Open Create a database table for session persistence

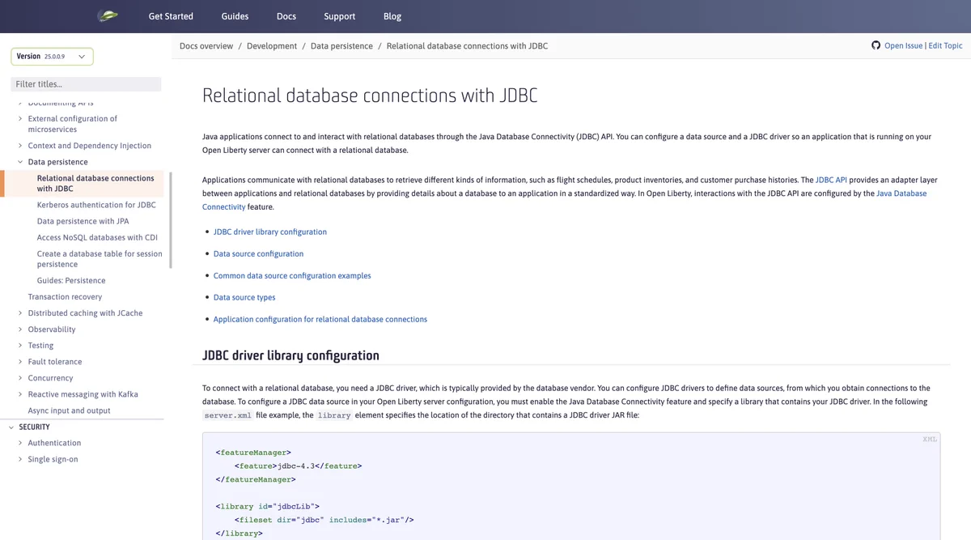pyautogui.click(x=100, y=259)
